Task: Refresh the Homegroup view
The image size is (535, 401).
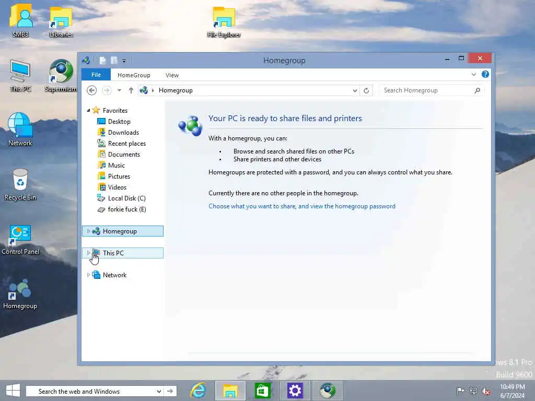Action: point(366,90)
